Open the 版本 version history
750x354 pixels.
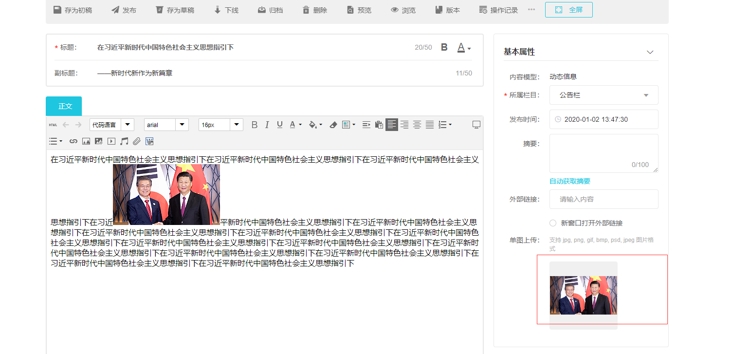click(x=448, y=10)
